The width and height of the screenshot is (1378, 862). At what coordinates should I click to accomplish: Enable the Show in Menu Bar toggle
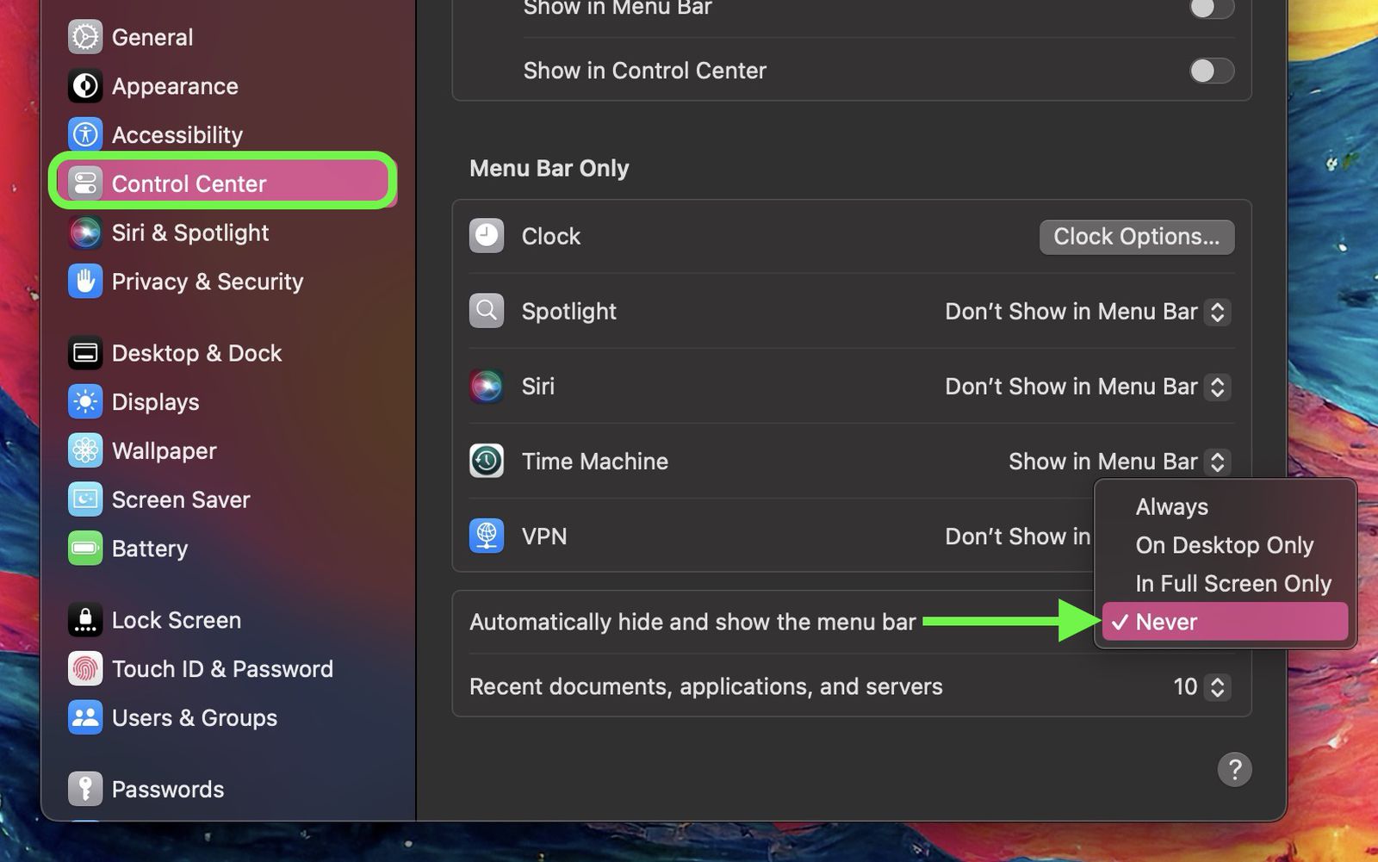(x=1211, y=9)
